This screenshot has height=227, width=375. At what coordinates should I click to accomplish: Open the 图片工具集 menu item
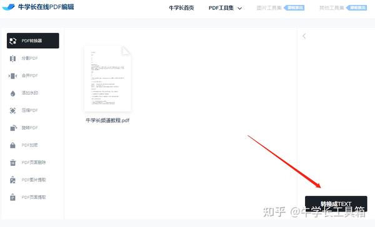[269, 8]
